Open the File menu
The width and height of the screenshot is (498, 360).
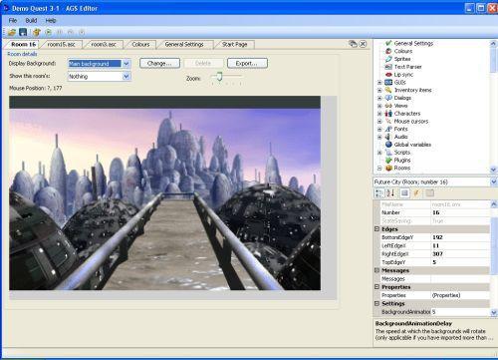[13, 21]
